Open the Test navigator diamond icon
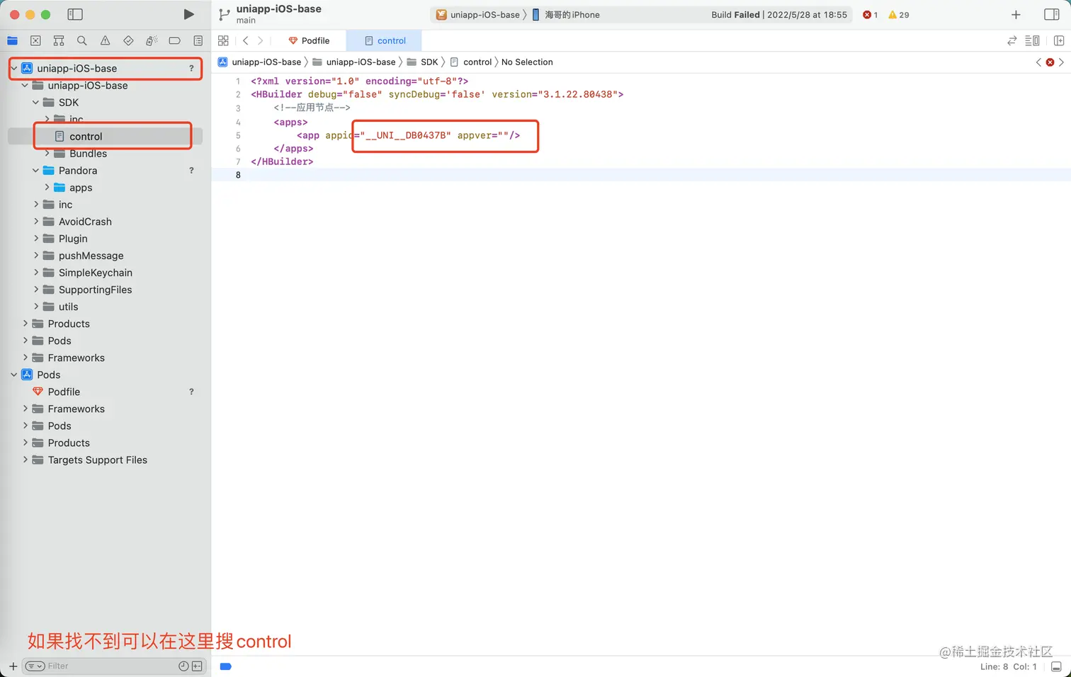Viewport: 1071px width, 677px height. pos(128,40)
